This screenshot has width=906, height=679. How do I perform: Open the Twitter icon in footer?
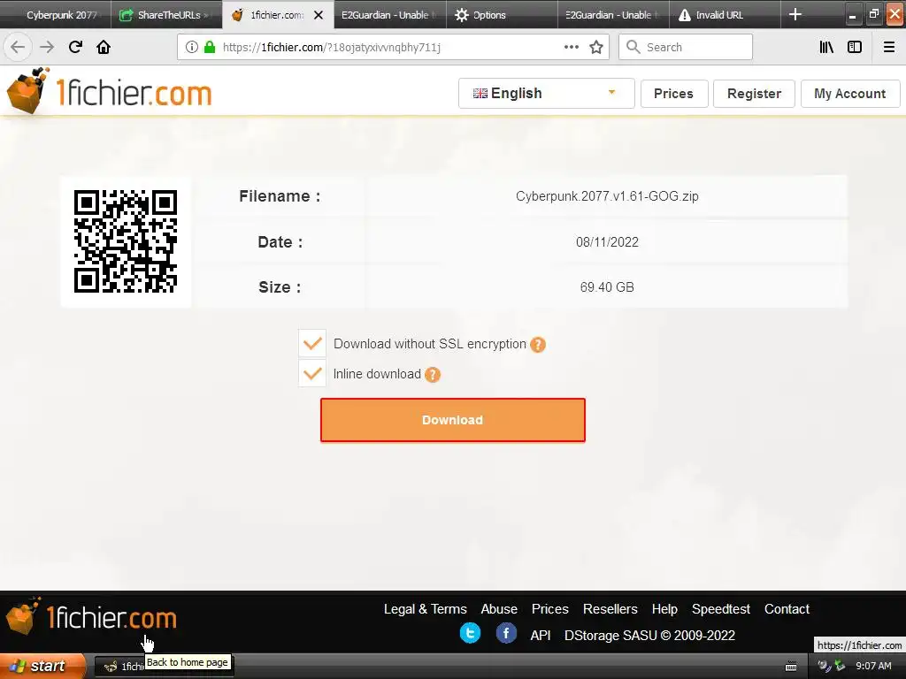coord(470,633)
